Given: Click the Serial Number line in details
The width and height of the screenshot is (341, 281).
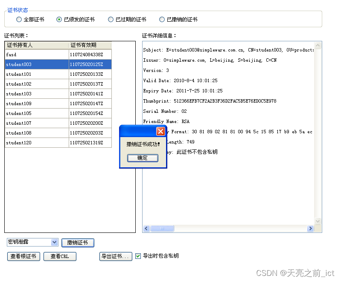Looking at the screenshot, I should [165, 111].
